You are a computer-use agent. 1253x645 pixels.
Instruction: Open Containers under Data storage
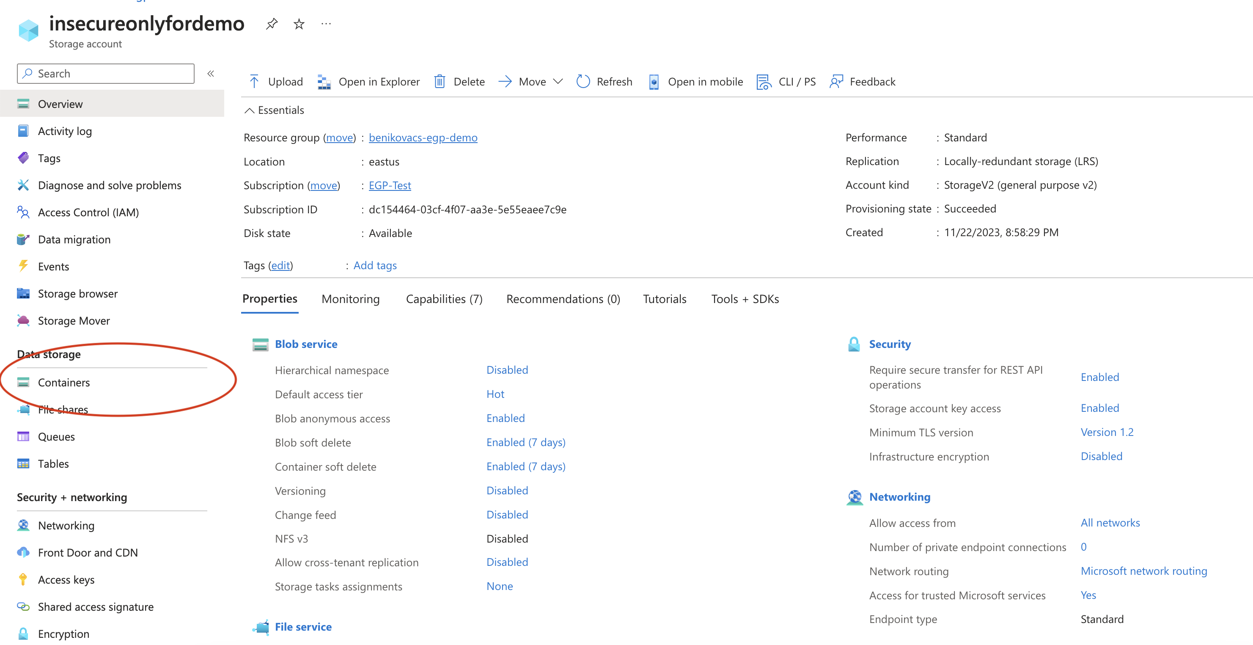tap(64, 382)
